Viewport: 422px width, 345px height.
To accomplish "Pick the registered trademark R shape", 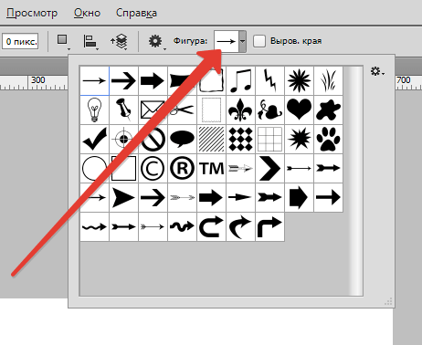I will coord(182,168).
